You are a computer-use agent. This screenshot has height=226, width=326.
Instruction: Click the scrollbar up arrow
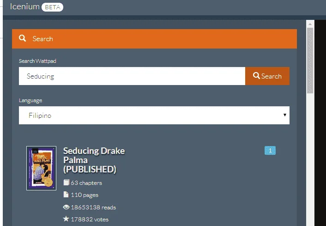click(310, 24)
